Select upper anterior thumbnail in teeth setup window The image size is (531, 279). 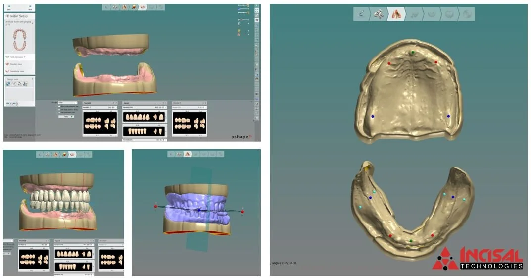click(x=73, y=254)
